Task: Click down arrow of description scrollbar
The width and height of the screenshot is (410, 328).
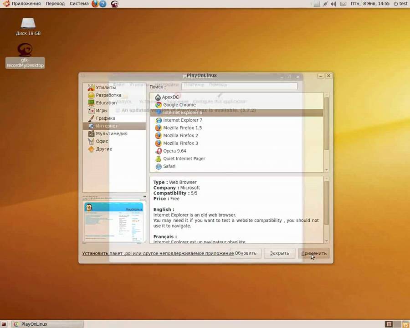Action: pos(327,241)
